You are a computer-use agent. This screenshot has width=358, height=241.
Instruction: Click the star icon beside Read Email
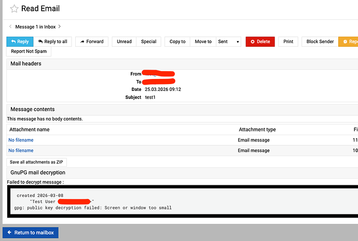coord(14,9)
